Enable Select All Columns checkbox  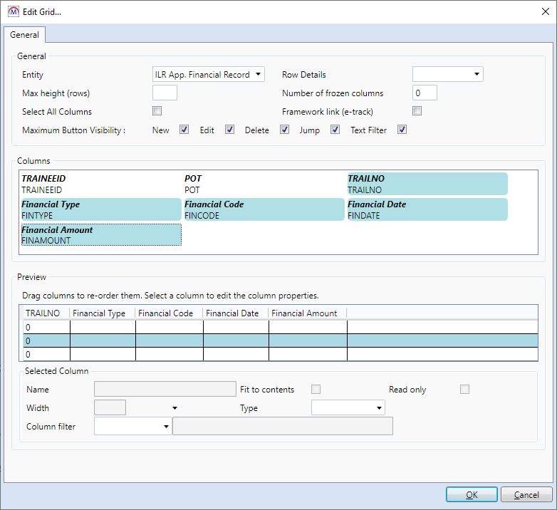pyautogui.click(x=157, y=111)
